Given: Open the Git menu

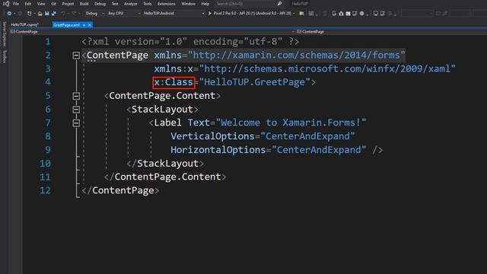Looking at the screenshot, I should (x=54, y=4).
